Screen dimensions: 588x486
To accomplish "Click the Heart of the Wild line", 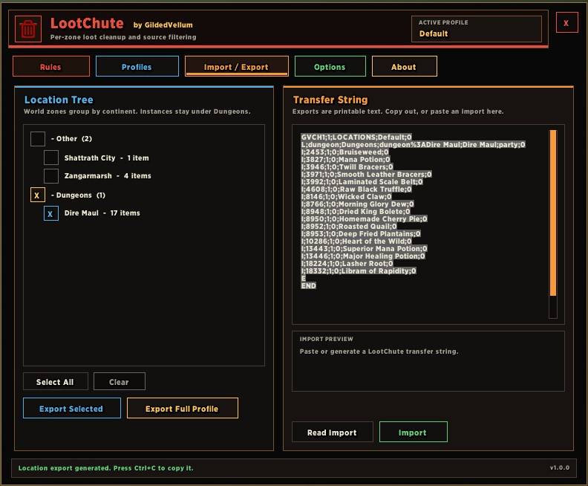I will (x=356, y=242).
